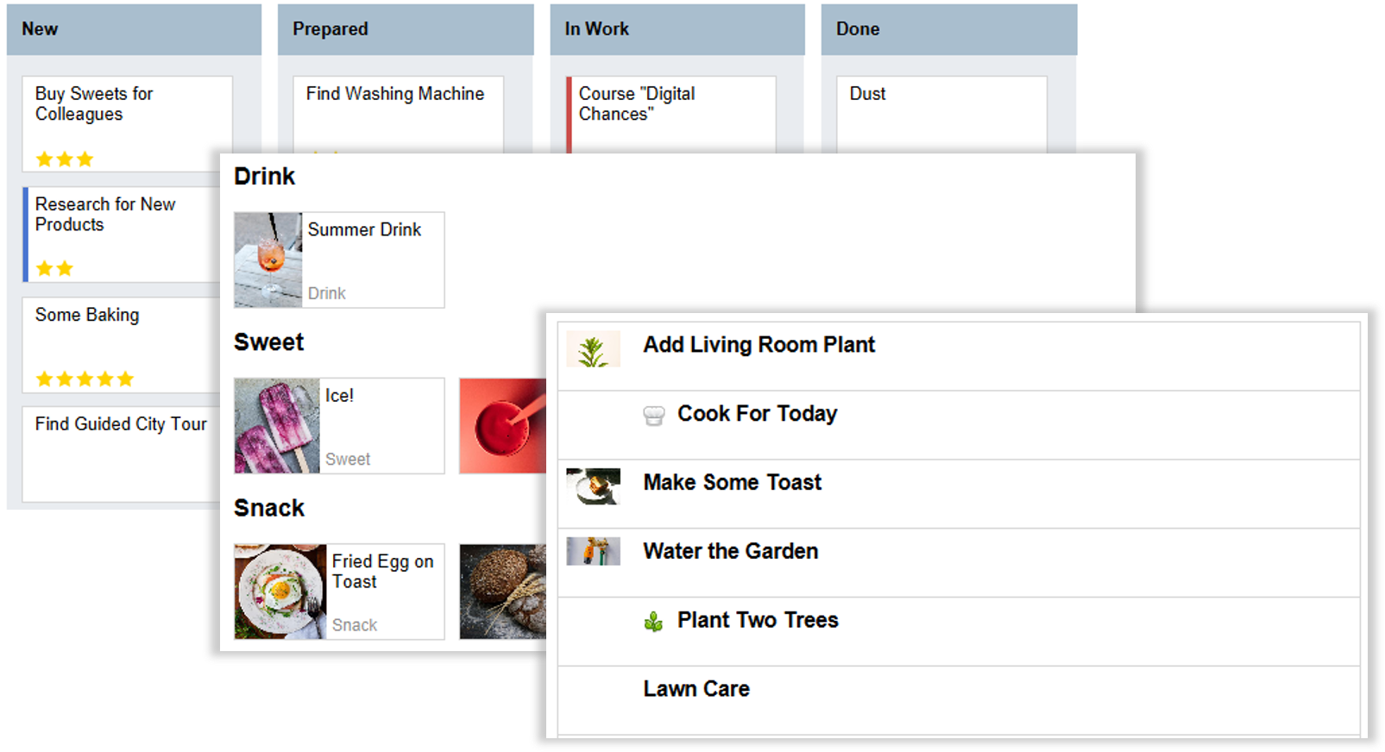This screenshot has width=1385, height=752.
Task: Open the Find Guided City Tour card
Action: [122, 454]
